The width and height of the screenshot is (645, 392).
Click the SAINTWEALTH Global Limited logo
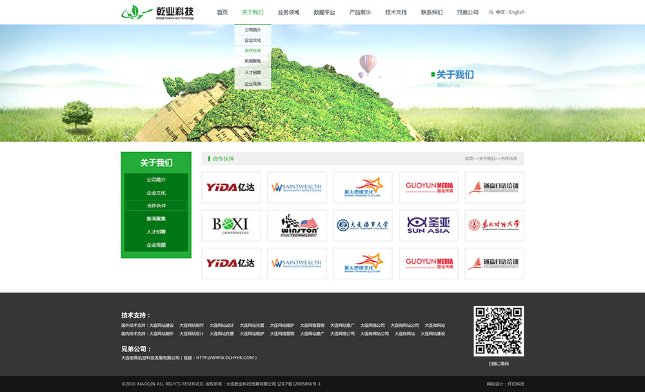click(x=297, y=187)
